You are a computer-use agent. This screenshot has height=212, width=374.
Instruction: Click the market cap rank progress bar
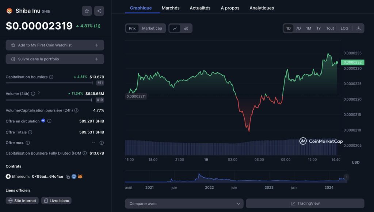coord(49,83)
